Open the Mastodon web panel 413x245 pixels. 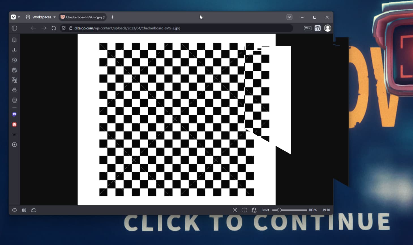tap(14, 114)
